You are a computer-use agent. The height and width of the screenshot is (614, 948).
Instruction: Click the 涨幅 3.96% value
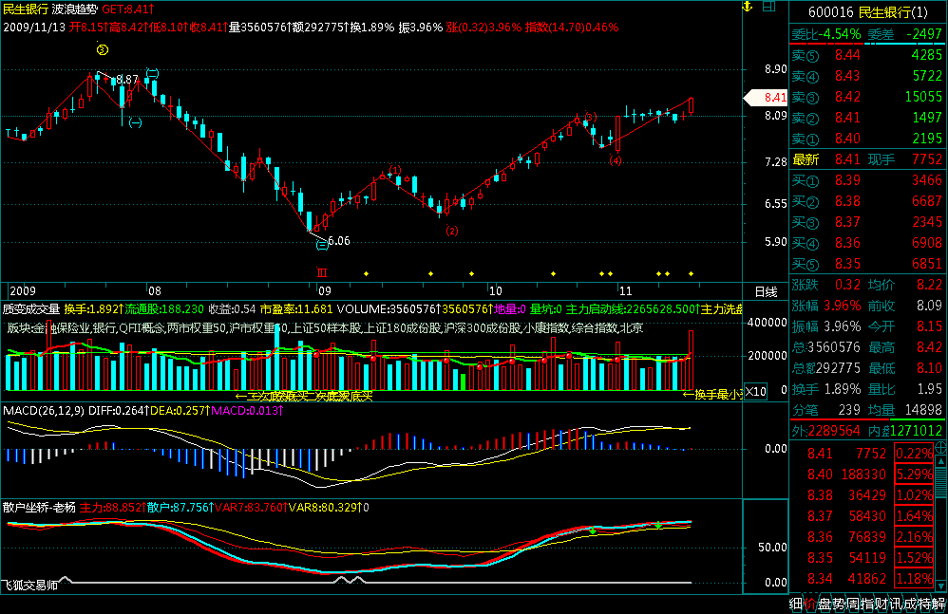[844, 306]
